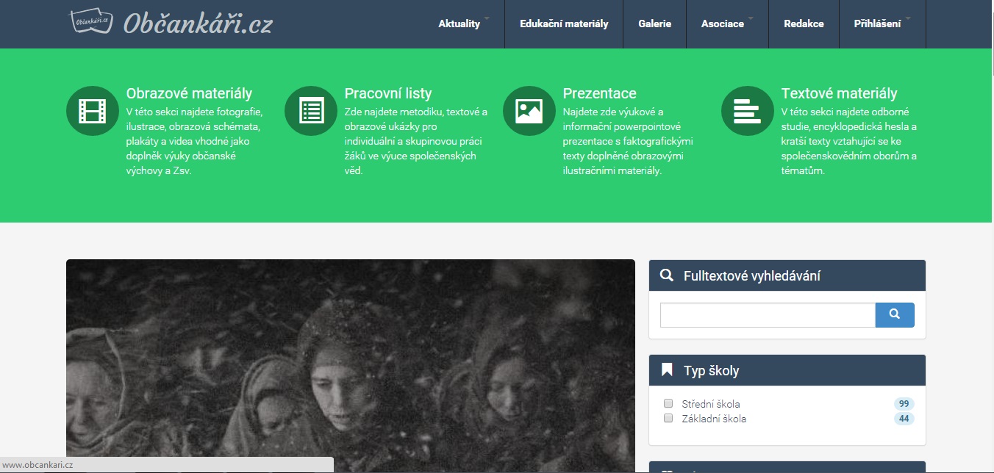Open the Textové materiály heading link
Image resolution: width=994 pixels, height=473 pixels.
839,93
